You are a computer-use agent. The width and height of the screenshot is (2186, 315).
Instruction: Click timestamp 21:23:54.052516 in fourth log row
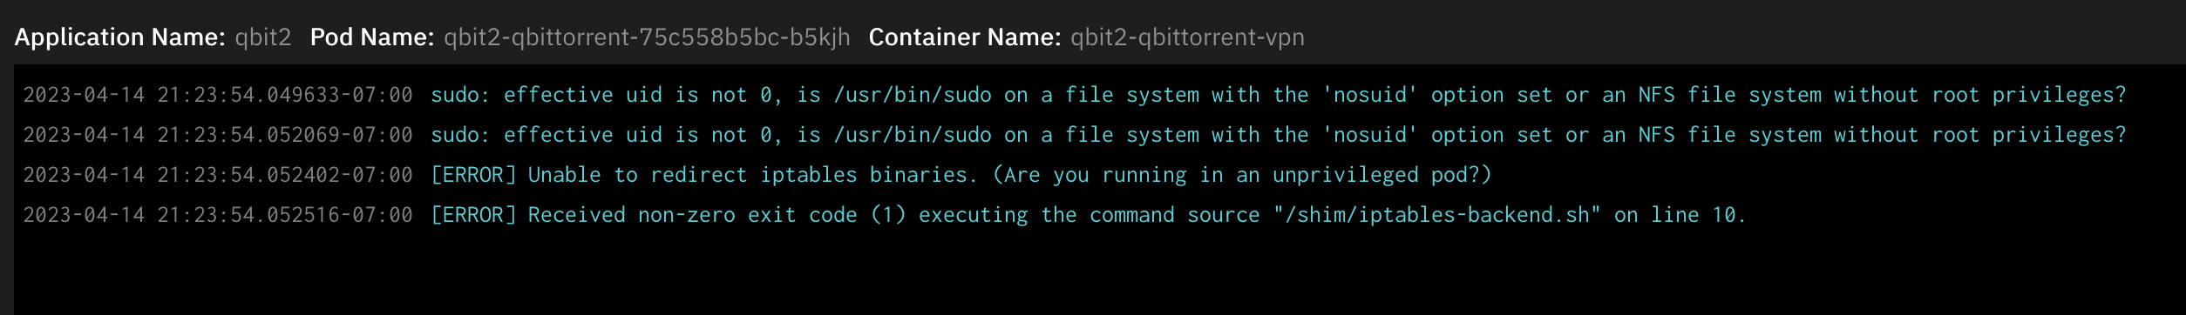pyautogui.click(x=218, y=215)
